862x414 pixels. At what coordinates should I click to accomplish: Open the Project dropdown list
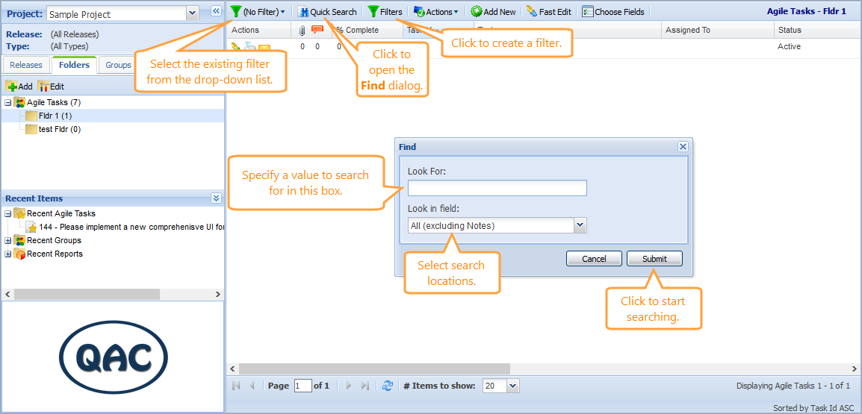pyautogui.click(x=192, y=13)
